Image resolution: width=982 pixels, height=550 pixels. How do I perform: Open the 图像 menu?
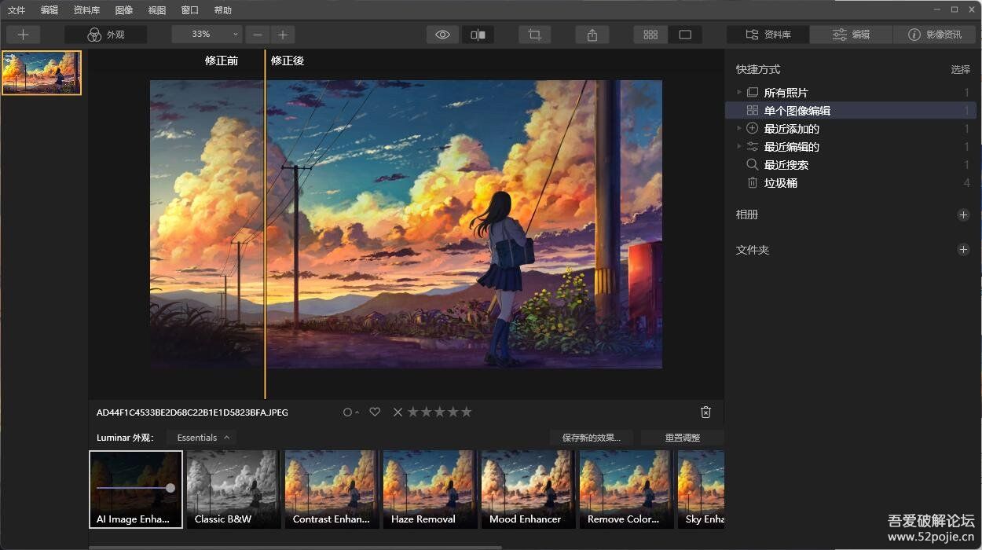[x=123, y=10]
